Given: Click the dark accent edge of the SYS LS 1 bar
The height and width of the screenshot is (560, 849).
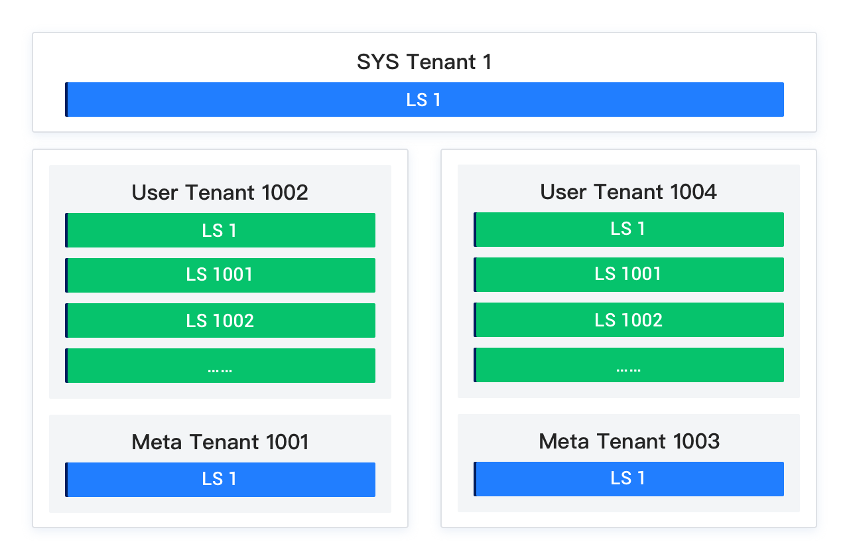Looking at the screenshot, I should 67,100.
